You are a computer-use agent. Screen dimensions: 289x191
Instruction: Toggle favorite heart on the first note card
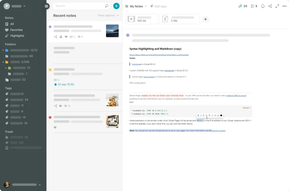coord(66,37)
